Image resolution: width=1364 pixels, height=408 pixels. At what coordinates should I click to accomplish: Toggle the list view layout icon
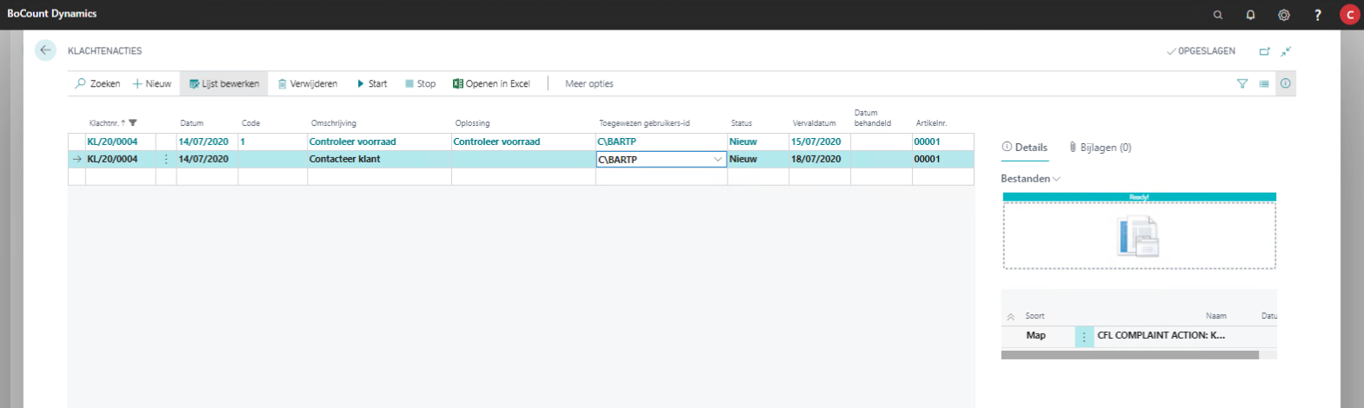pyautogui.click(x=1263, y=84)
